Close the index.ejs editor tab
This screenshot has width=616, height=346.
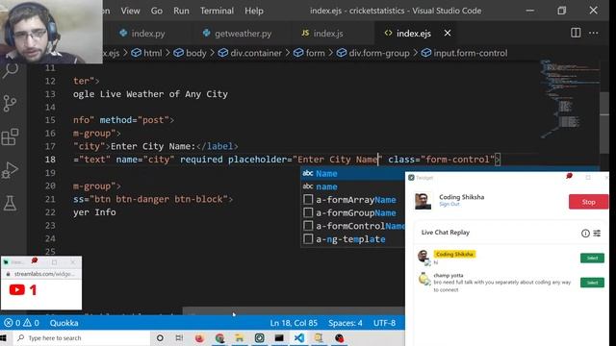point(448,33)
